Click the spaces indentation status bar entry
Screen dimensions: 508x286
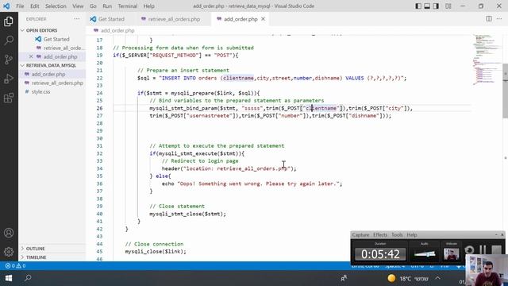coord(394,266)
